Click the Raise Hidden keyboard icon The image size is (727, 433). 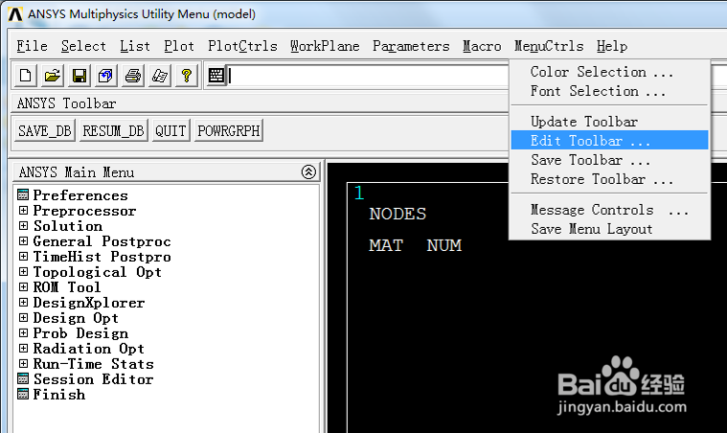(216, 76)
